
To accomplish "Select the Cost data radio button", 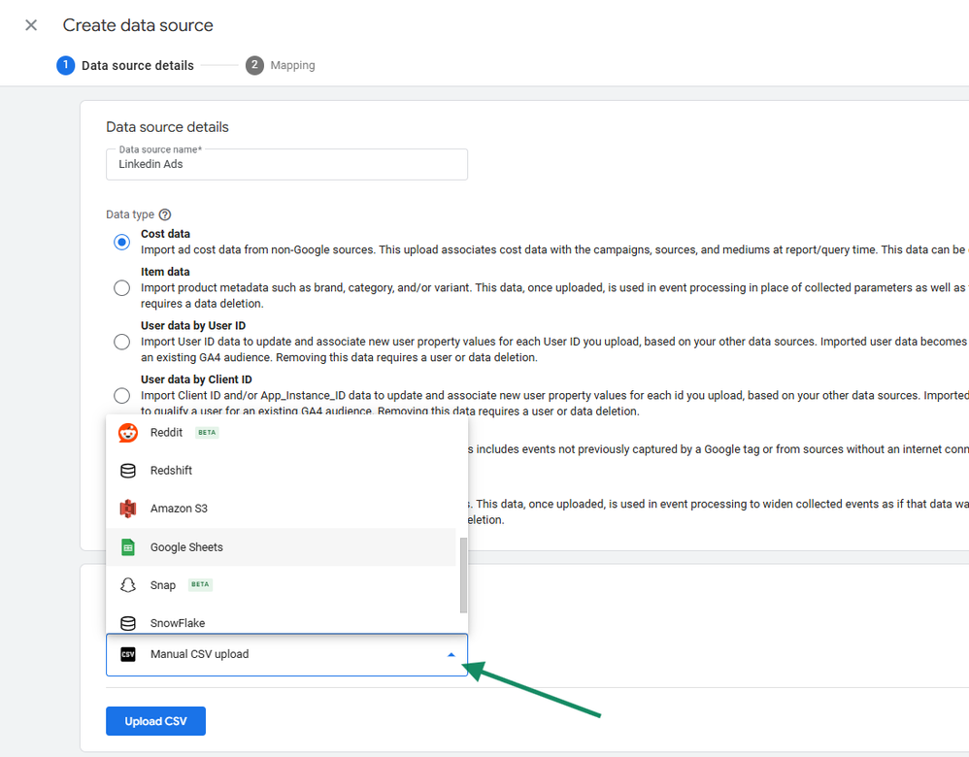I will click(121, 242).
